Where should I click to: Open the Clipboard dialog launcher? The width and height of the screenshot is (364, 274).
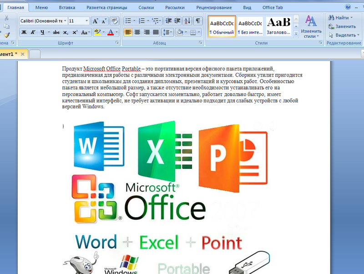[13, 43]
